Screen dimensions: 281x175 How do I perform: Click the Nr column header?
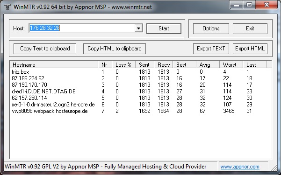tap(105, 64)
